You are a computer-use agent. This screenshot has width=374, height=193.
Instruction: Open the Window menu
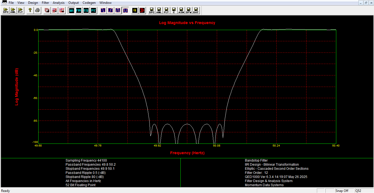click(x=106, y=3)
